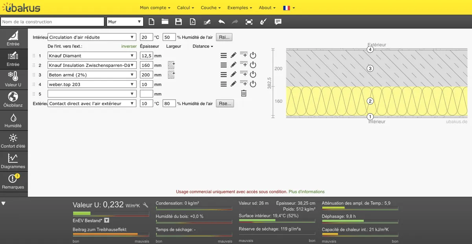Disable the Knauf Insulation layer power switch
This screenshot has width=472, height=244.
[x=253, y=65]
